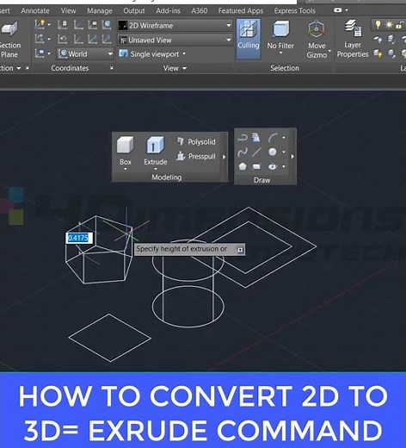Viewport: 406px width, 448px height.
Task: Toggle the Culling selection button
Action: (x=249, y=39)
